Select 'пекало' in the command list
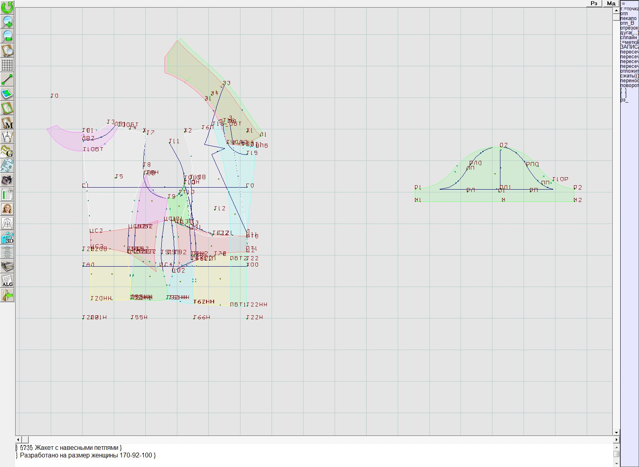This screenshot has height=467, width=639. point(628,18)
